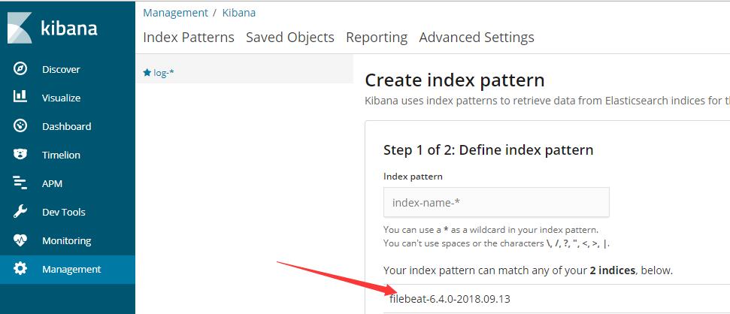The image size is (730, 314).
Task: Click the '2 indices' bold text
Action: (x=612, y=270)
